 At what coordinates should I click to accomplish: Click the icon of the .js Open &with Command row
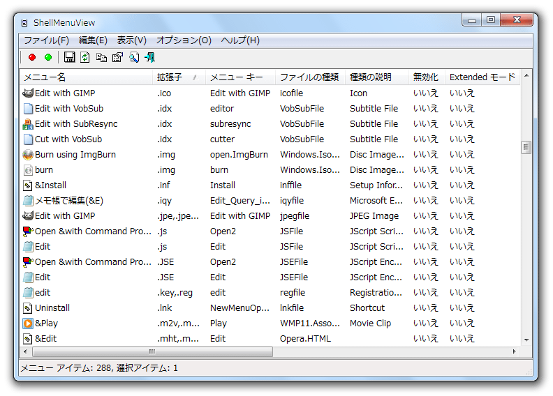(x=28, y=231)
